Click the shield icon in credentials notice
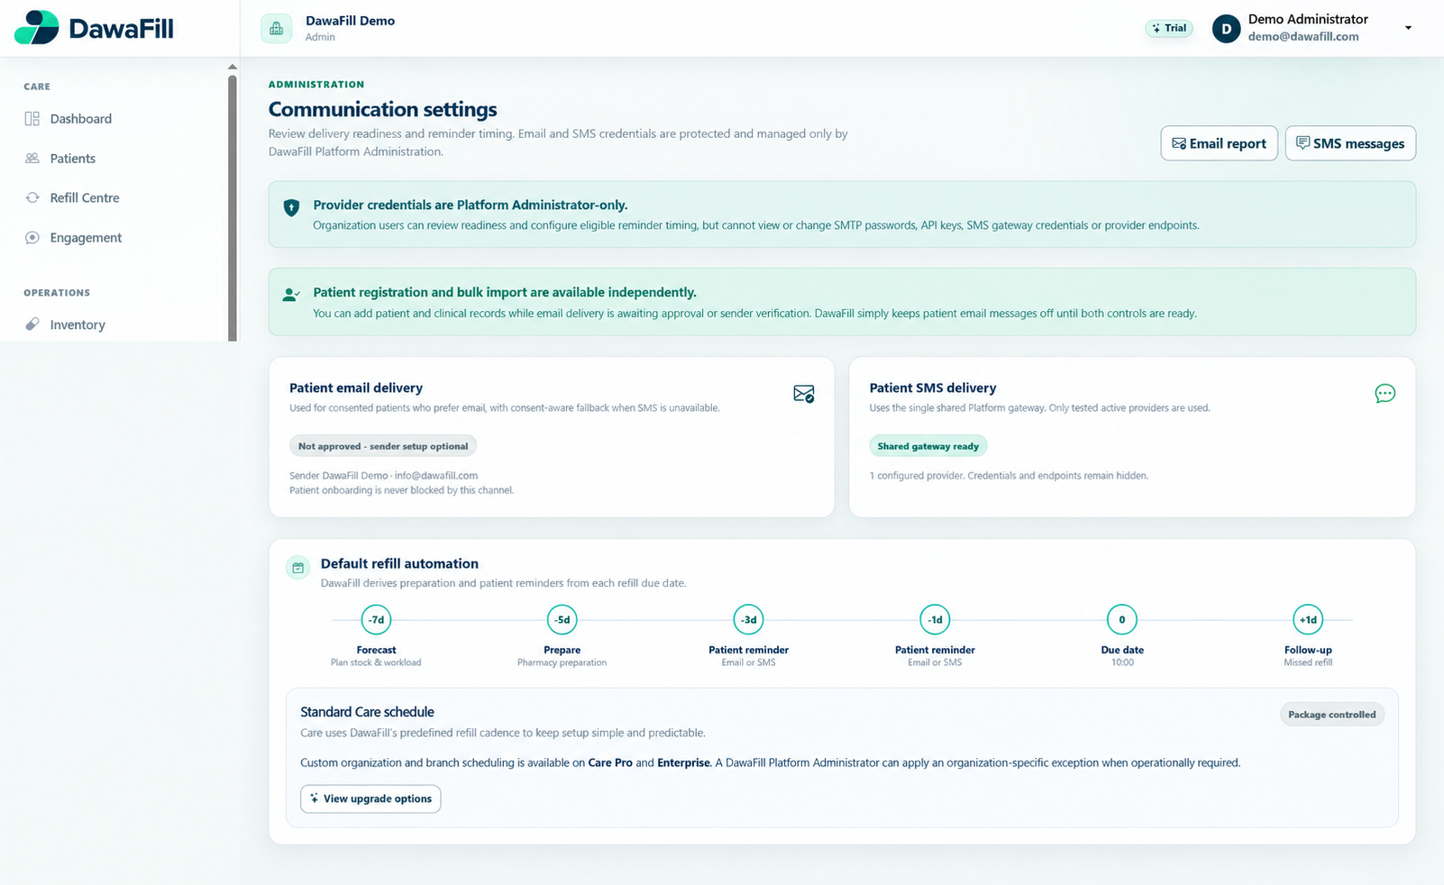 (x=291, y=208)
